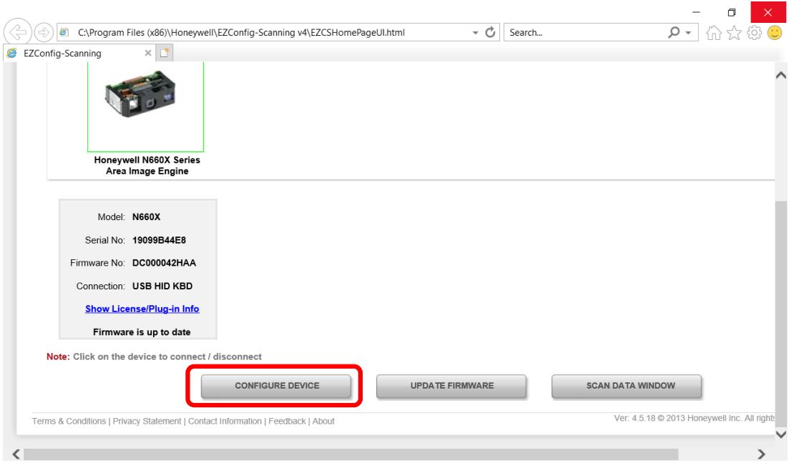The height and width of the screenshot is (463, 794).
Task: Click the horizontal scrollbar right arrow
Action: [x=761, y=454]
